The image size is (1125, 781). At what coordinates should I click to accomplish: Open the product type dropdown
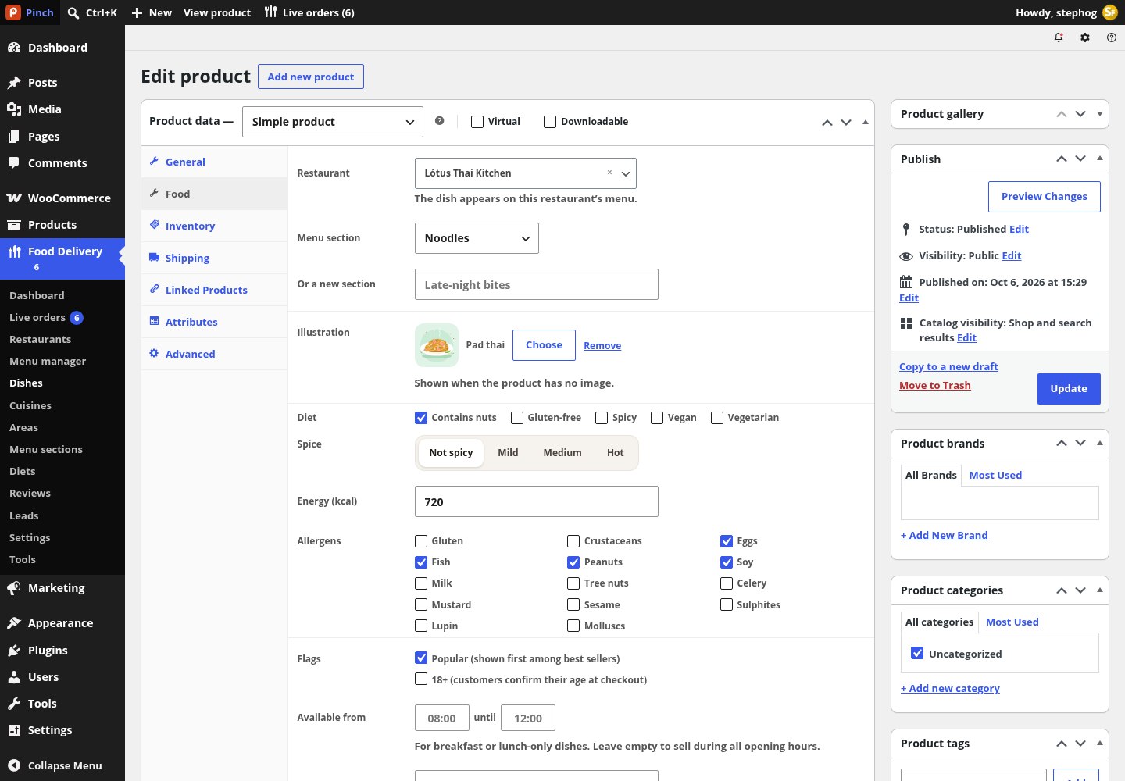click(x=333, y=122)
